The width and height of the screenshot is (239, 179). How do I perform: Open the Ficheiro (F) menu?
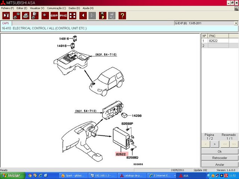point(7,8)
